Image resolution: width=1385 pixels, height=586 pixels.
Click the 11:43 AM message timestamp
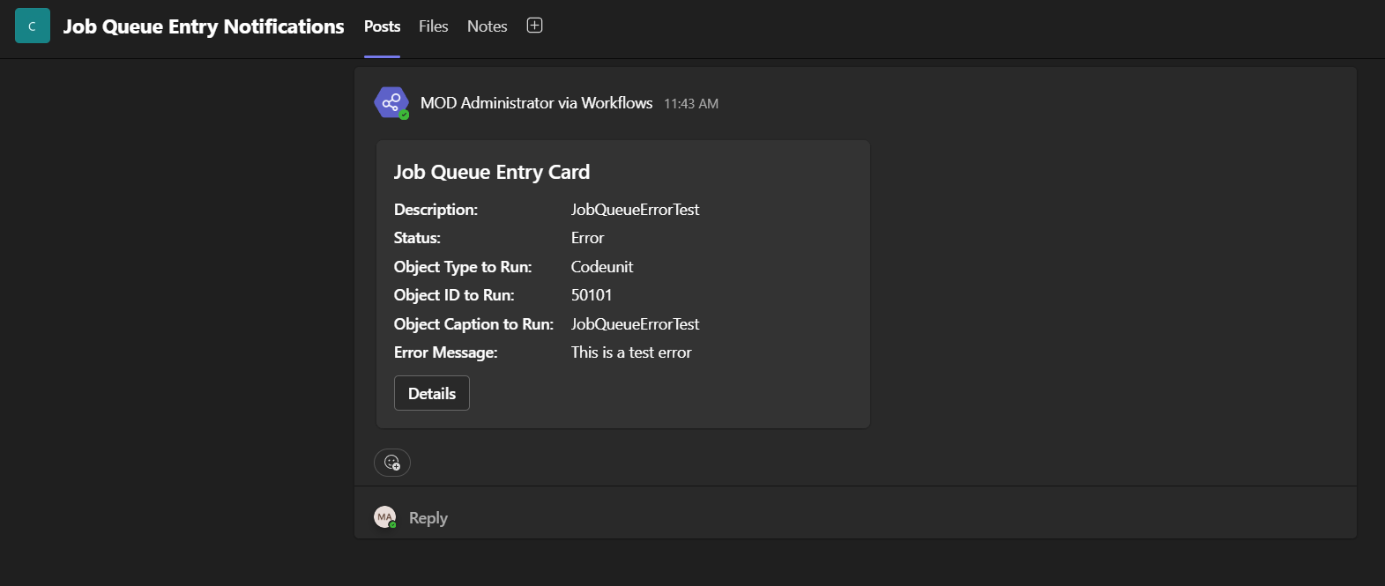click(x=691, y=104)
